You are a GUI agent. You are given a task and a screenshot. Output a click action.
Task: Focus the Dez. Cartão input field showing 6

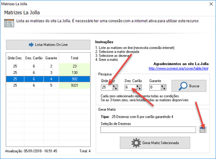[130, 87]
